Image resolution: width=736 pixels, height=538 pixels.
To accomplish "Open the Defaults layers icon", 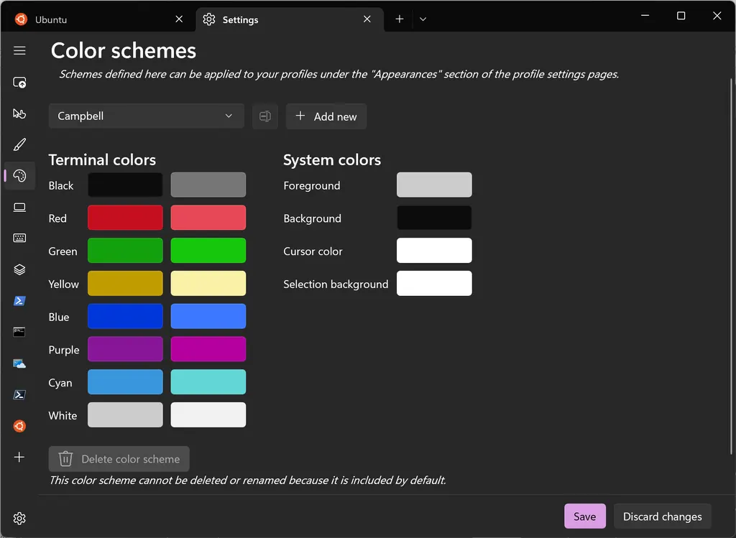I will coord(19,269).
